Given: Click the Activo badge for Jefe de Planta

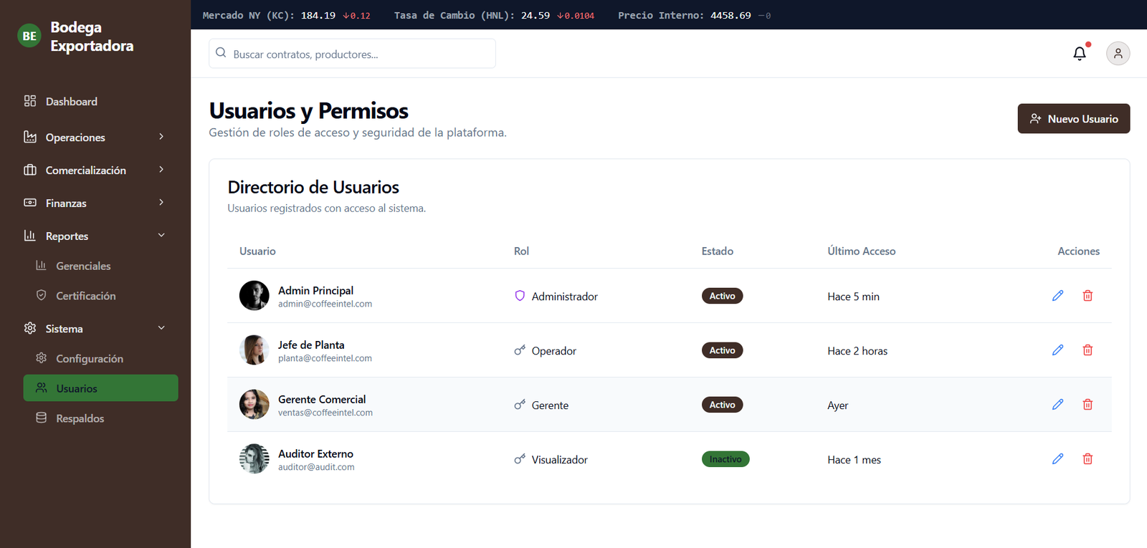Looking at the screenshot, I should click(722, 350).
